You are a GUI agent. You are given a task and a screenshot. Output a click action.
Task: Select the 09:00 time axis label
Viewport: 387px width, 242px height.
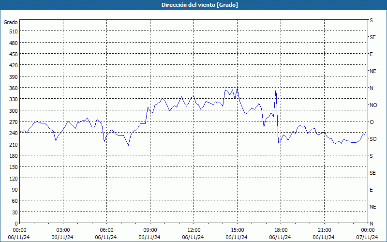[150, 230]
